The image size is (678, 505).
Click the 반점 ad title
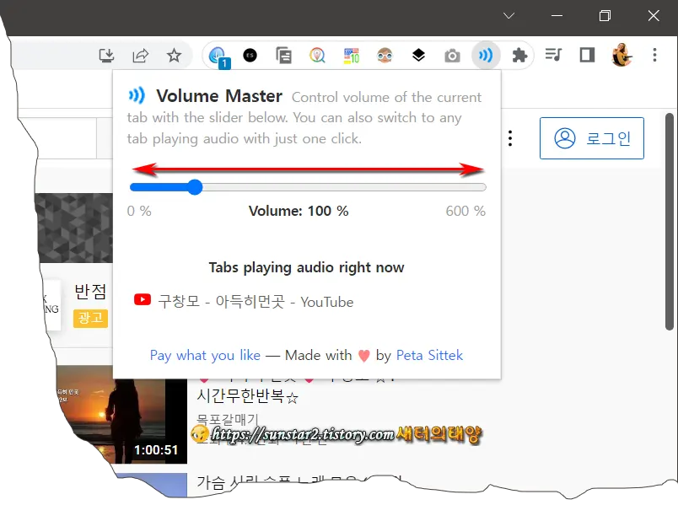coord(90,292)
